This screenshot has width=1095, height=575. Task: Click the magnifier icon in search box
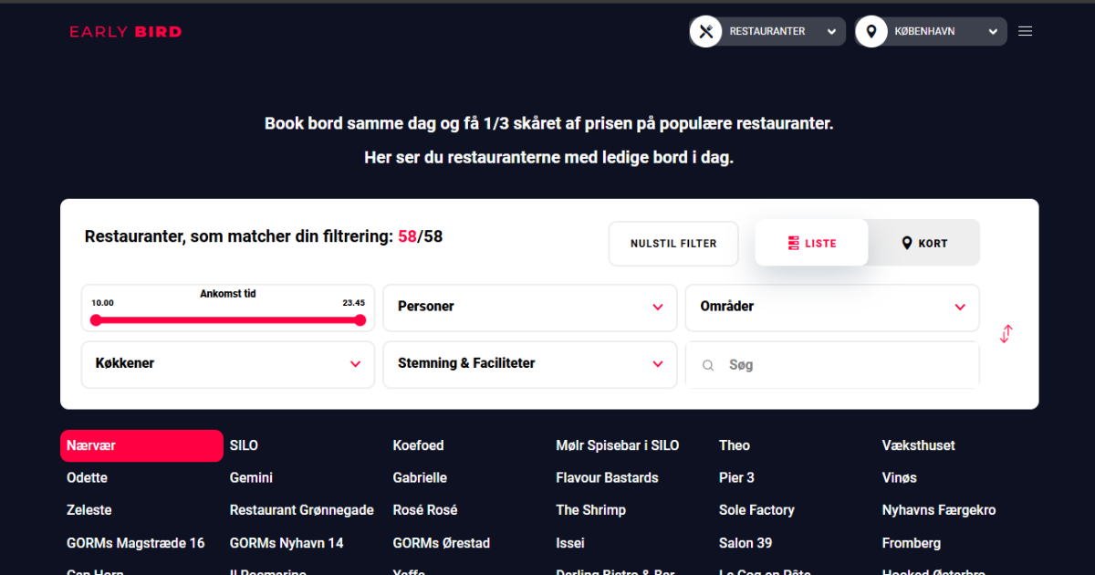[x=708, y=365]
